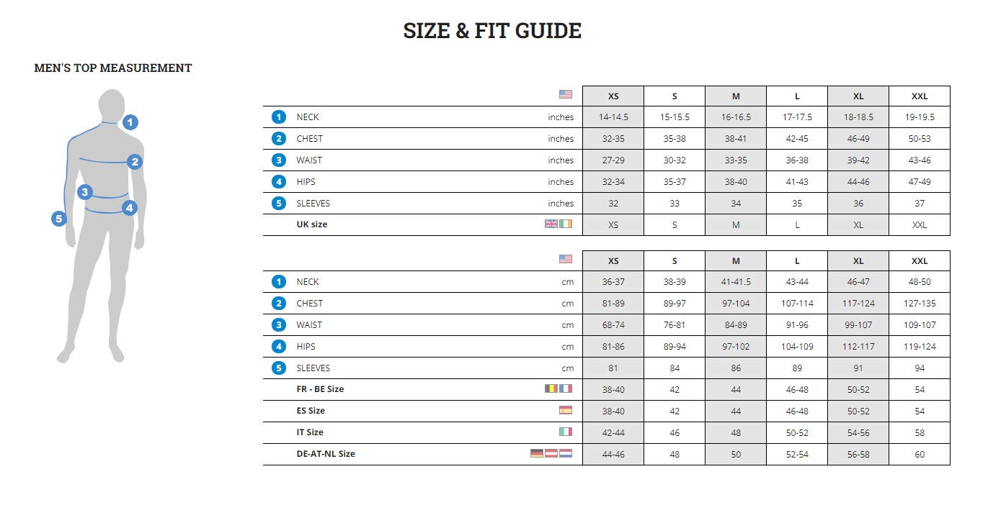988x505 pixels.
Task: Click the SIZE & FIT GUIDE heading
Action: (492, 31)
